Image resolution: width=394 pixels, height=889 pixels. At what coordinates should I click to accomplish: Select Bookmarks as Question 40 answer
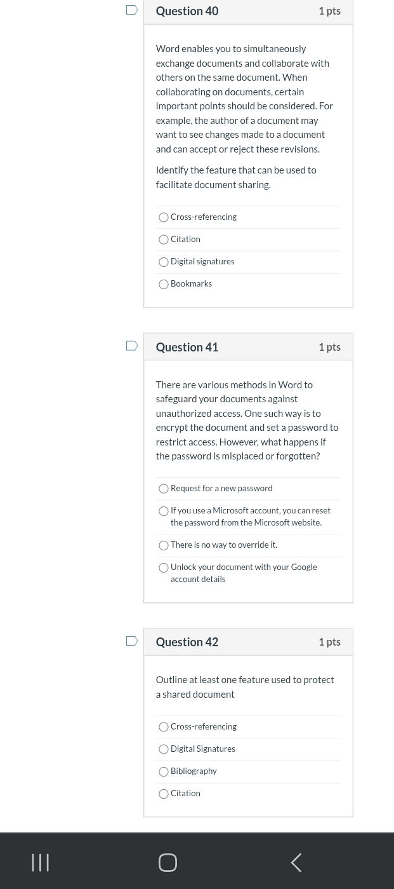click(164, 284)
